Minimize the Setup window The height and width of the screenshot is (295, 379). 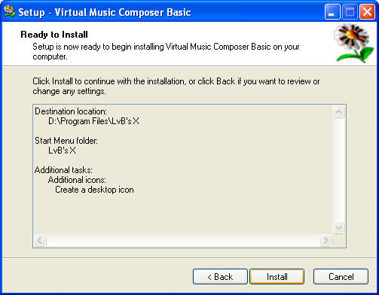tap(332, 11)
